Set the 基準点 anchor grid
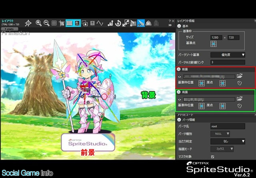The image size is (256, 178). click(213, 44)
